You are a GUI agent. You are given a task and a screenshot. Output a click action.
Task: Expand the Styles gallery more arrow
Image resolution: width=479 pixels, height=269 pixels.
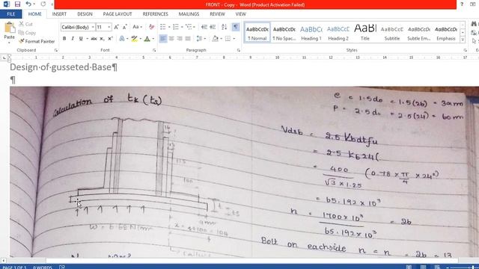[463, 40]
